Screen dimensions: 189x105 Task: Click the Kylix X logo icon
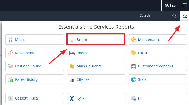coord(72,98)
